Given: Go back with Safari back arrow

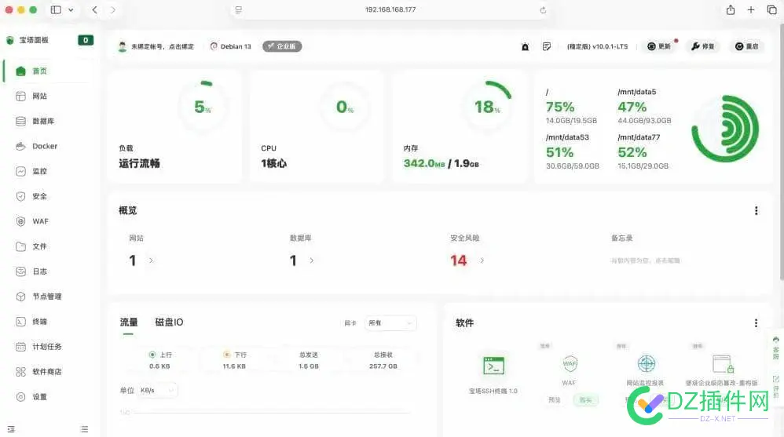Looking at the screenshot, I should click(94, 9).
